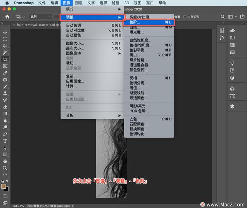Click the Home icon in options bar
247x208 pixels.
[7, 17]
